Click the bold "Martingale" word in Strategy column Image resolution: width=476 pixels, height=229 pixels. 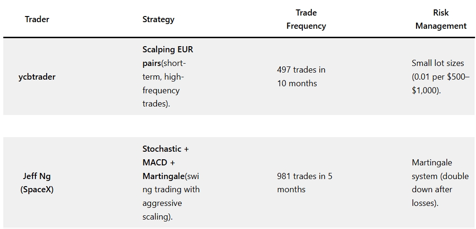(x=164, y=176)
